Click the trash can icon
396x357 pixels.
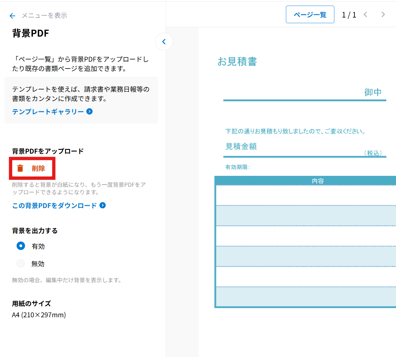(x=20, y=168)
